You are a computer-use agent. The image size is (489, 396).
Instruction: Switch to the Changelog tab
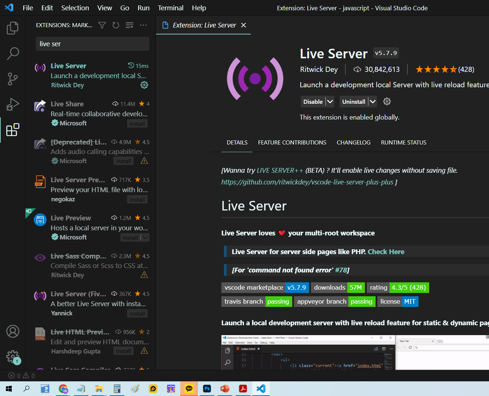[354, 142]
